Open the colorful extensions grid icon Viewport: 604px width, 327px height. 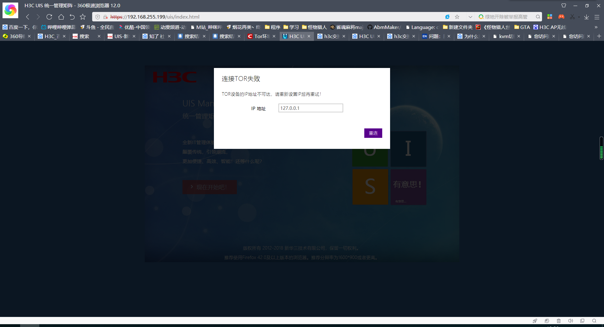pos(550,17)
